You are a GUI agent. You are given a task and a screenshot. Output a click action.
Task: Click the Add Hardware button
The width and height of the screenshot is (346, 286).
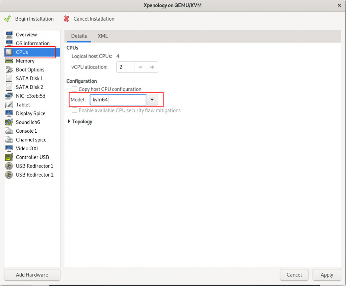click(x=32, y=275)
